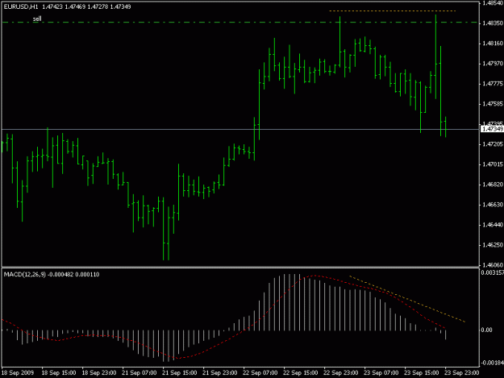The width and height of the screenshot is (504, 378).
Task: Select the orange dotted trendline on MACD
Action: click(407, 299)
